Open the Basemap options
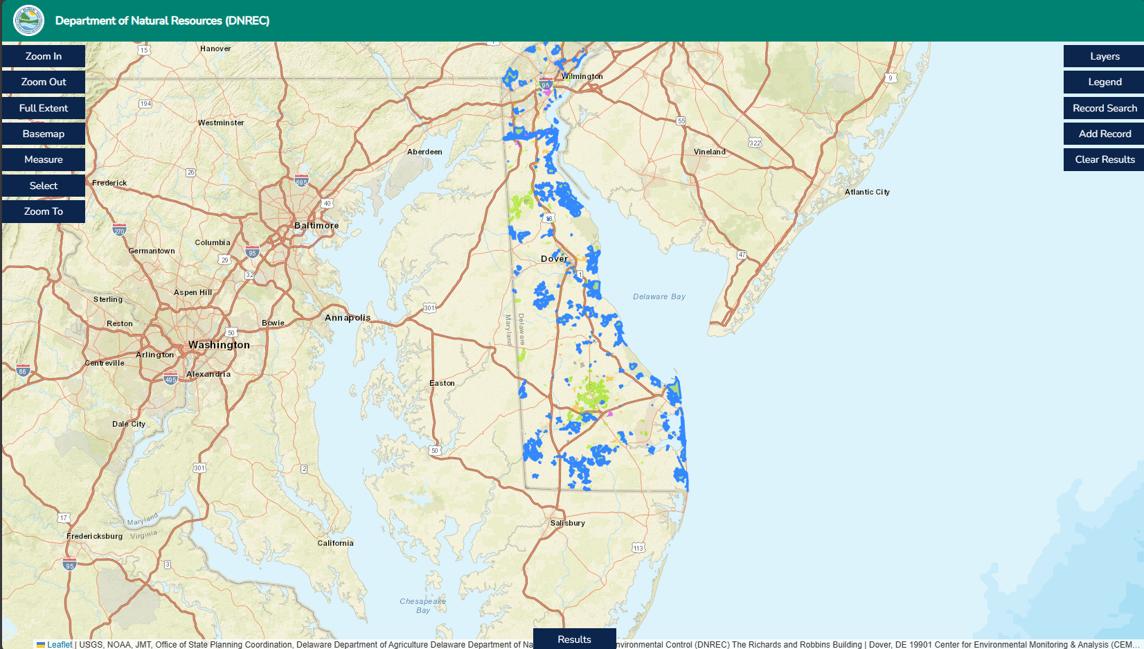 [x=44, y=134]
